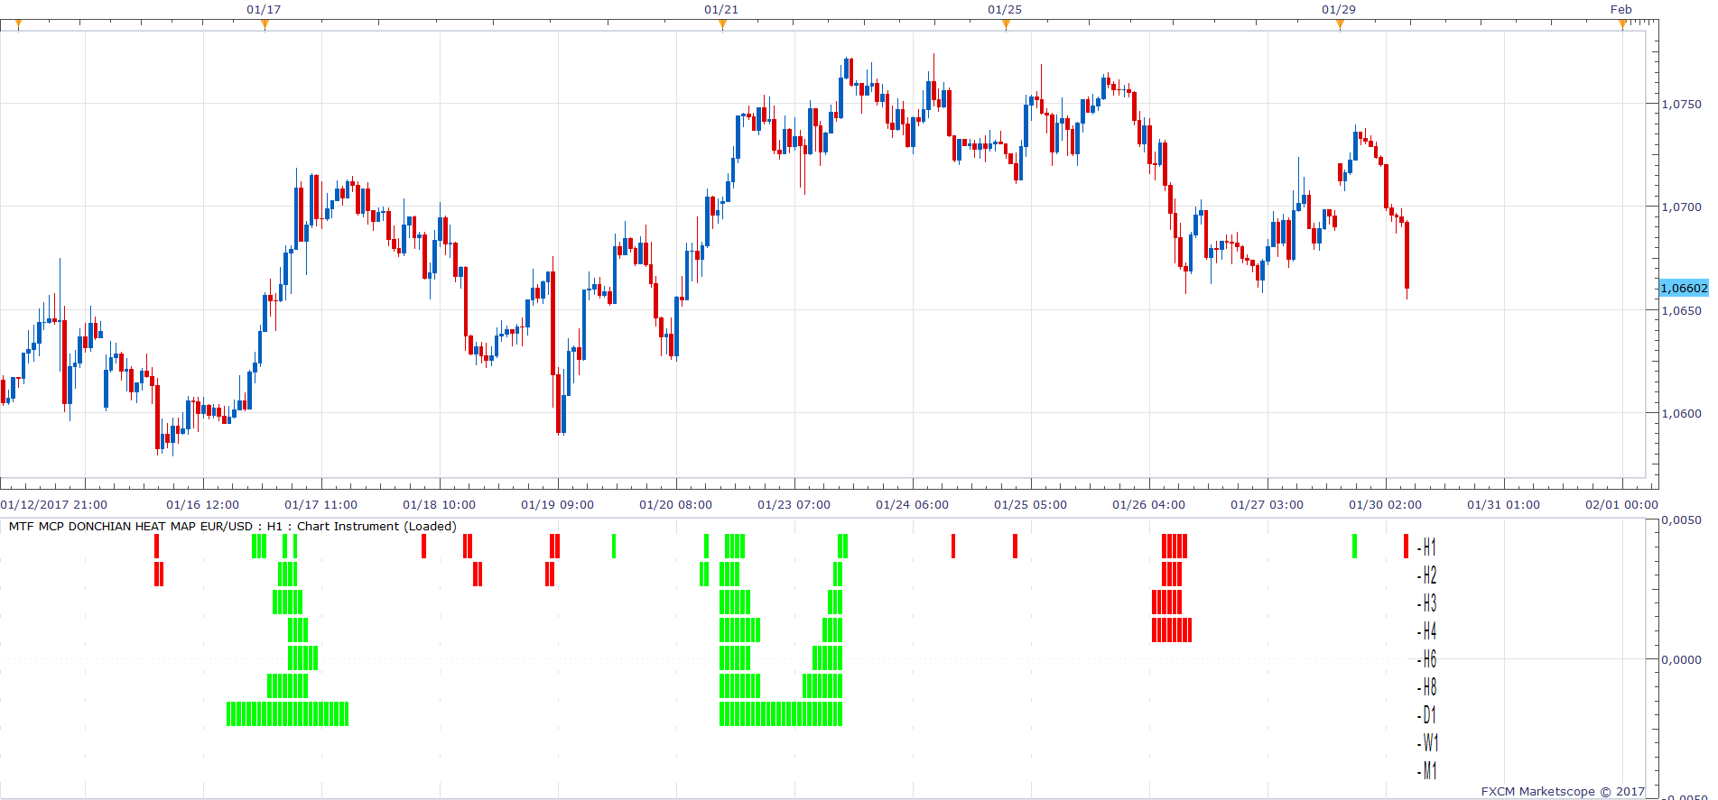Click the 0,0050 indicator scale label
This screenshot has height=800, width=1718.
[1682, 520]
